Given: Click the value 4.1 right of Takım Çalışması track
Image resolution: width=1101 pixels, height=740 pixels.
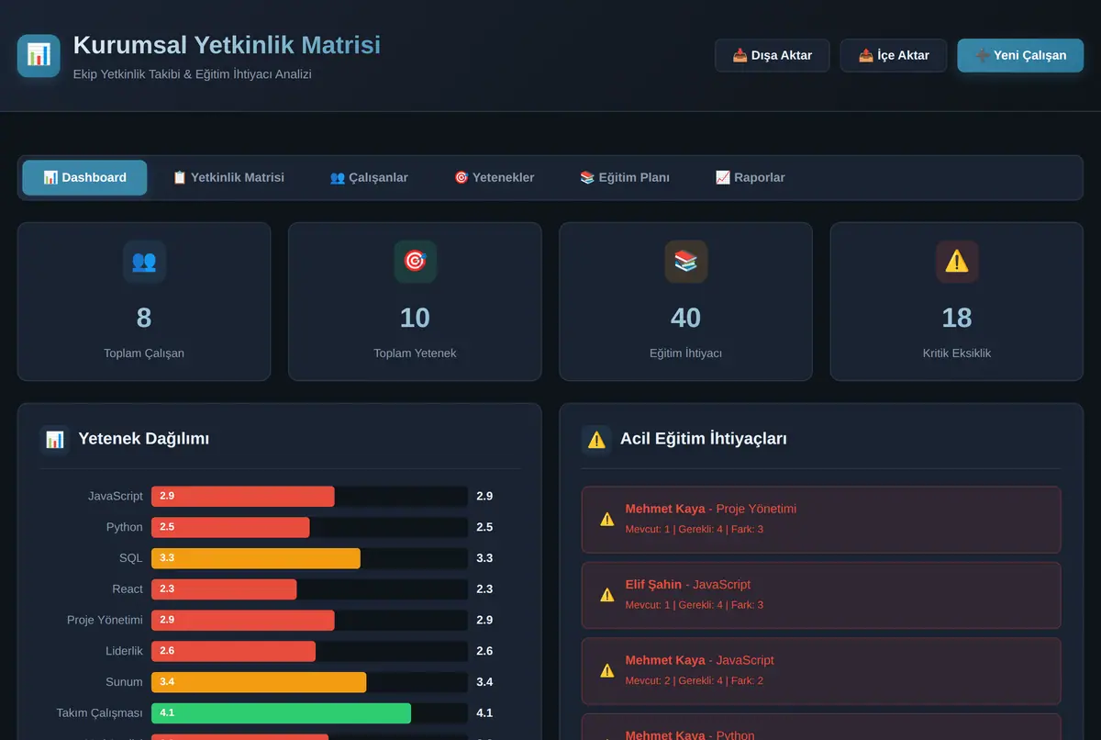Looking at the screenshot, I should click(484, 712).
